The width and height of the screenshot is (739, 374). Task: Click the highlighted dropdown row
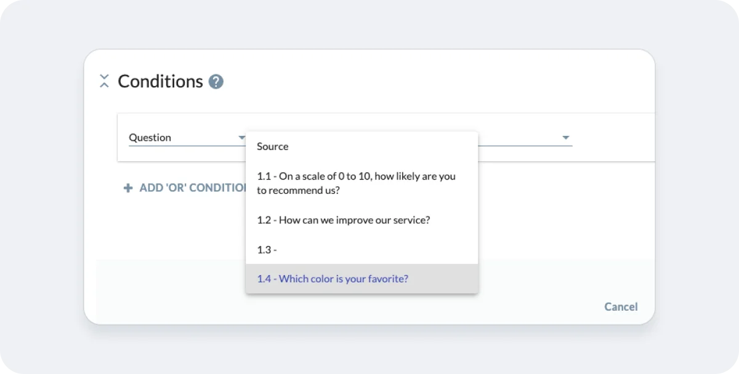coord(361,279)
